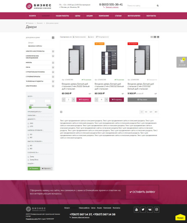
Task: Switch to tile grid view icon
Action: 152,37
